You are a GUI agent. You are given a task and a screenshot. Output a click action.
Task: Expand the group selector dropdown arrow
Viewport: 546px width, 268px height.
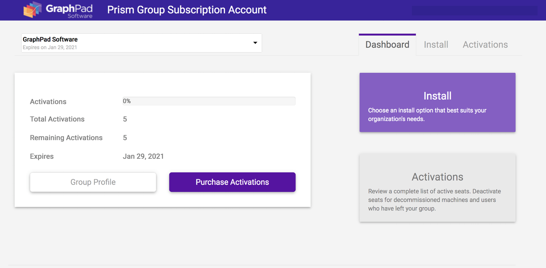click(x=255, y=43)
